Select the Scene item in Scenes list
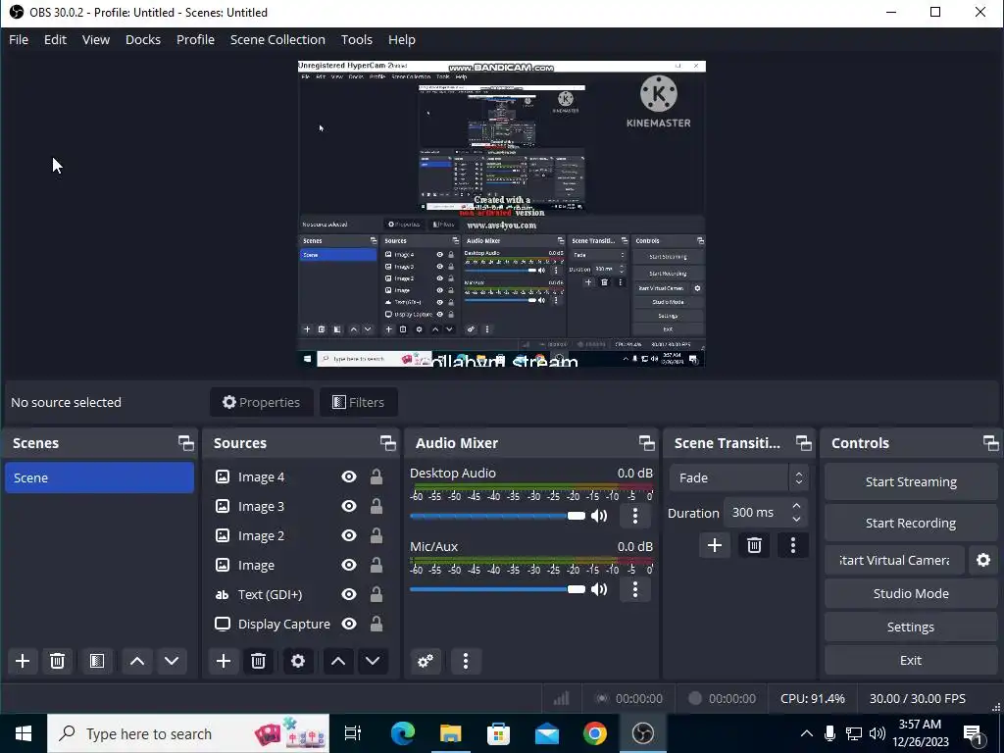The height and width of the screenshot is (753, 1004). pyautogui.click(x=99, y=478)
